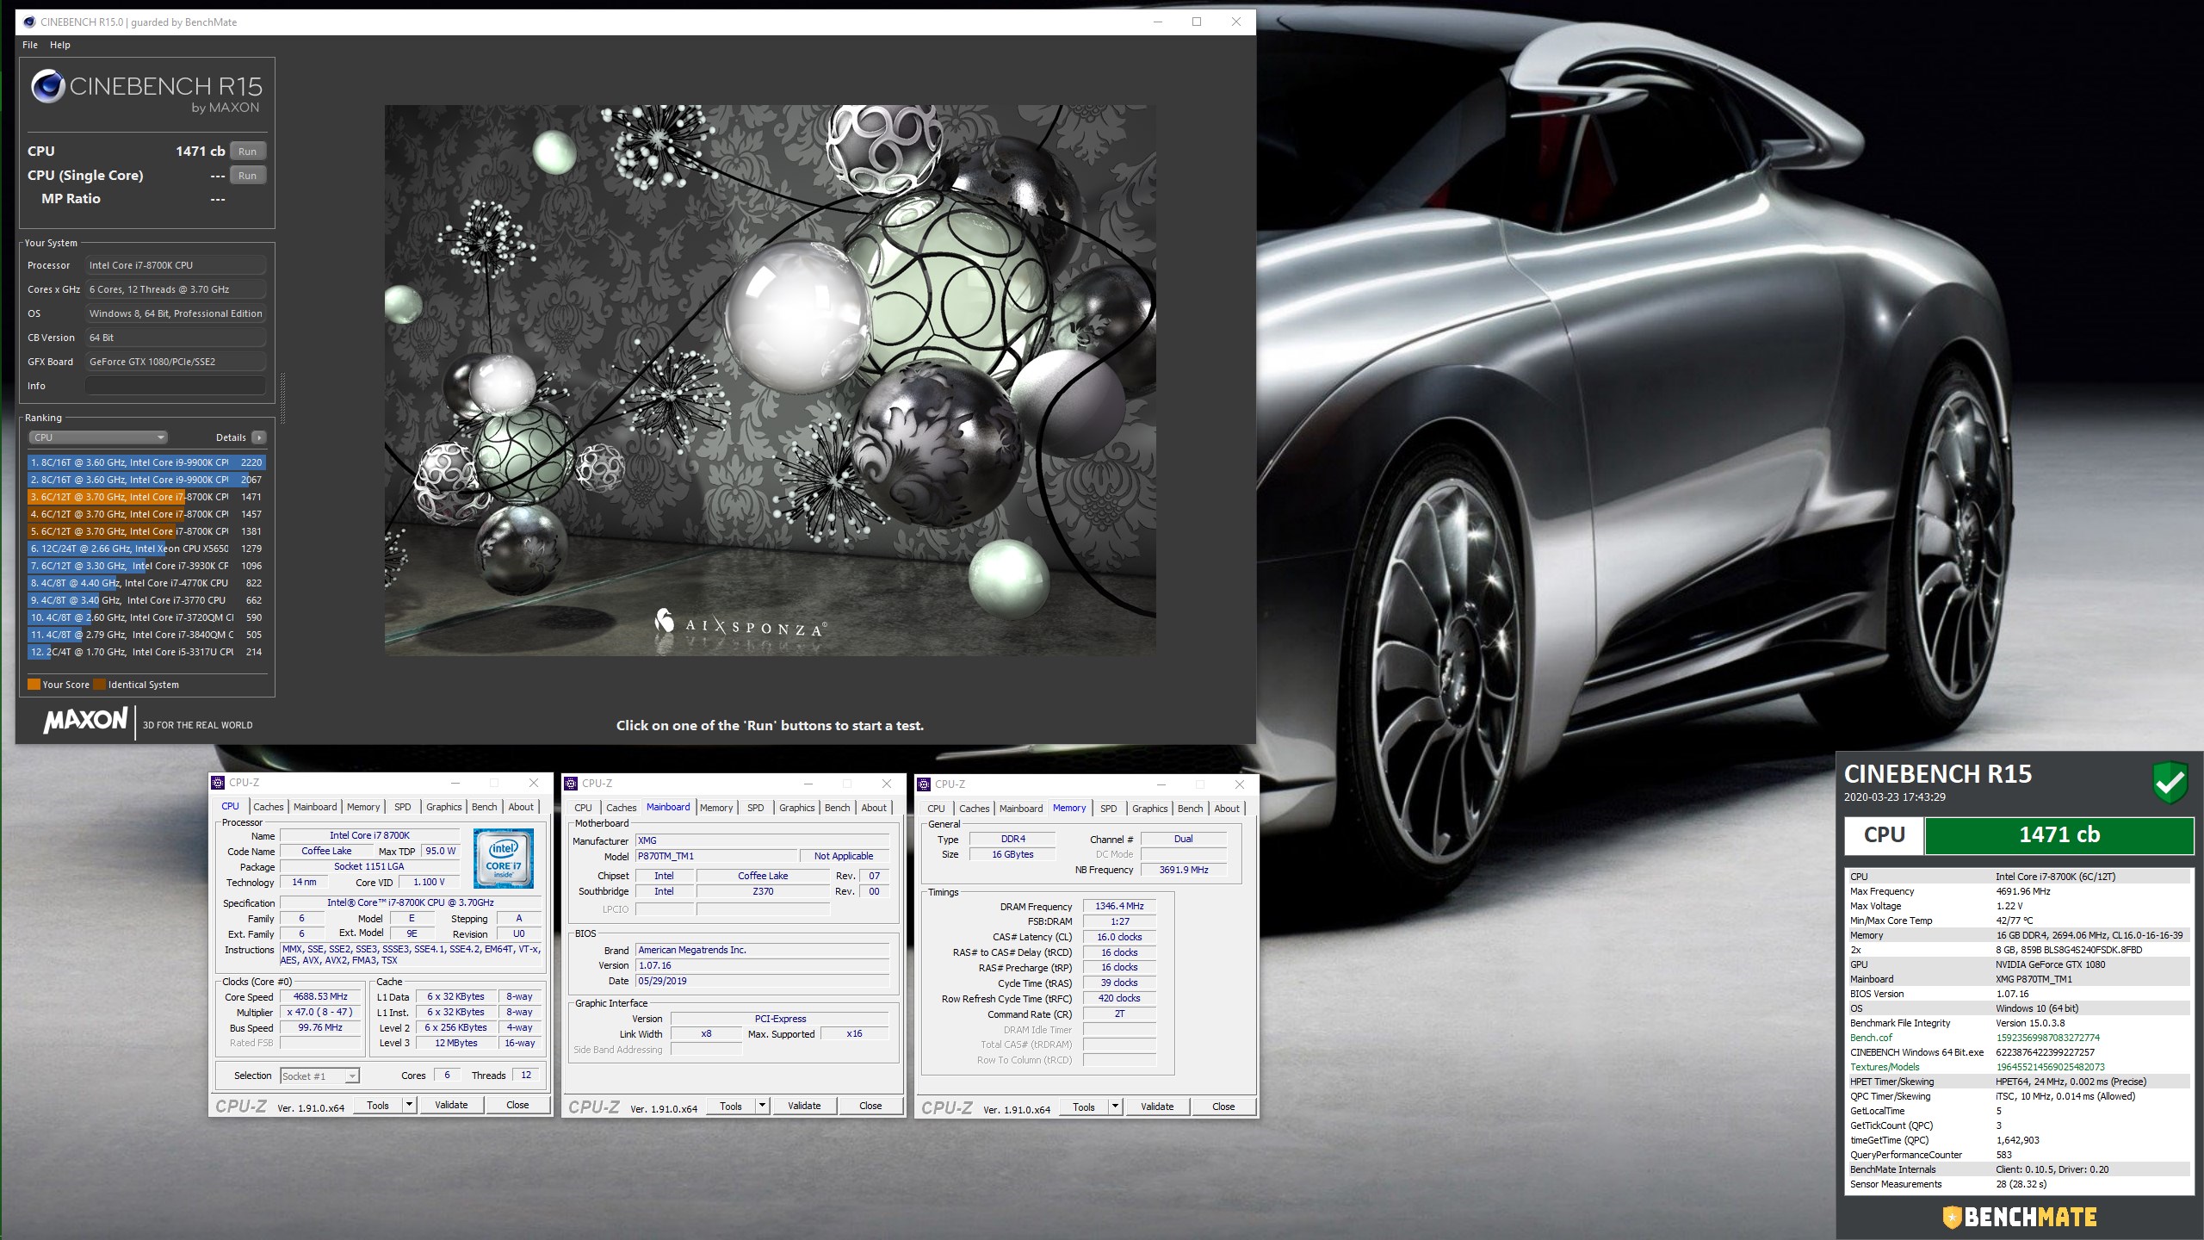Open Graphics tab in Memory CPU-Z window
Viewport: 2204px width, 1240px height.
coord(1150,809)
